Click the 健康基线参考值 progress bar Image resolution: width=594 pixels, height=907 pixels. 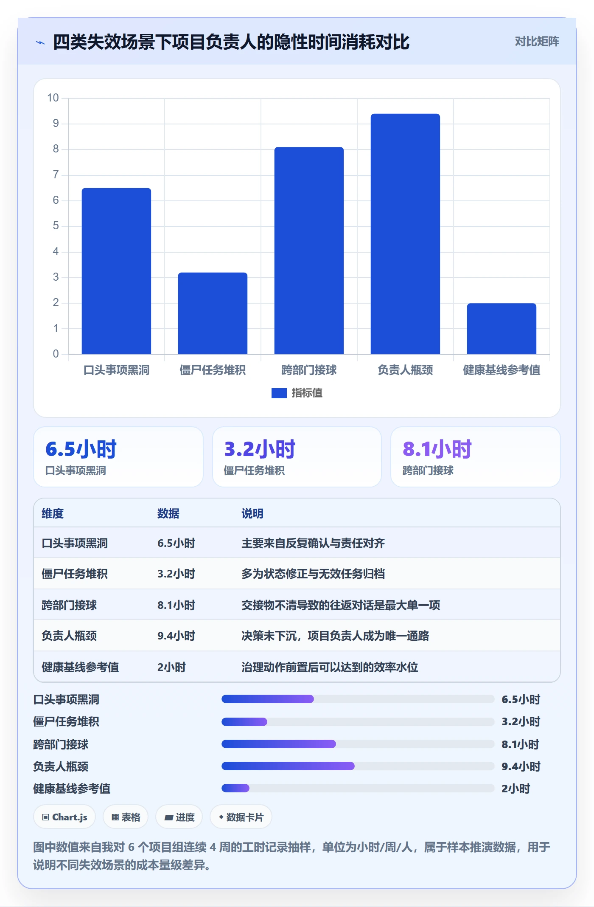358,788
